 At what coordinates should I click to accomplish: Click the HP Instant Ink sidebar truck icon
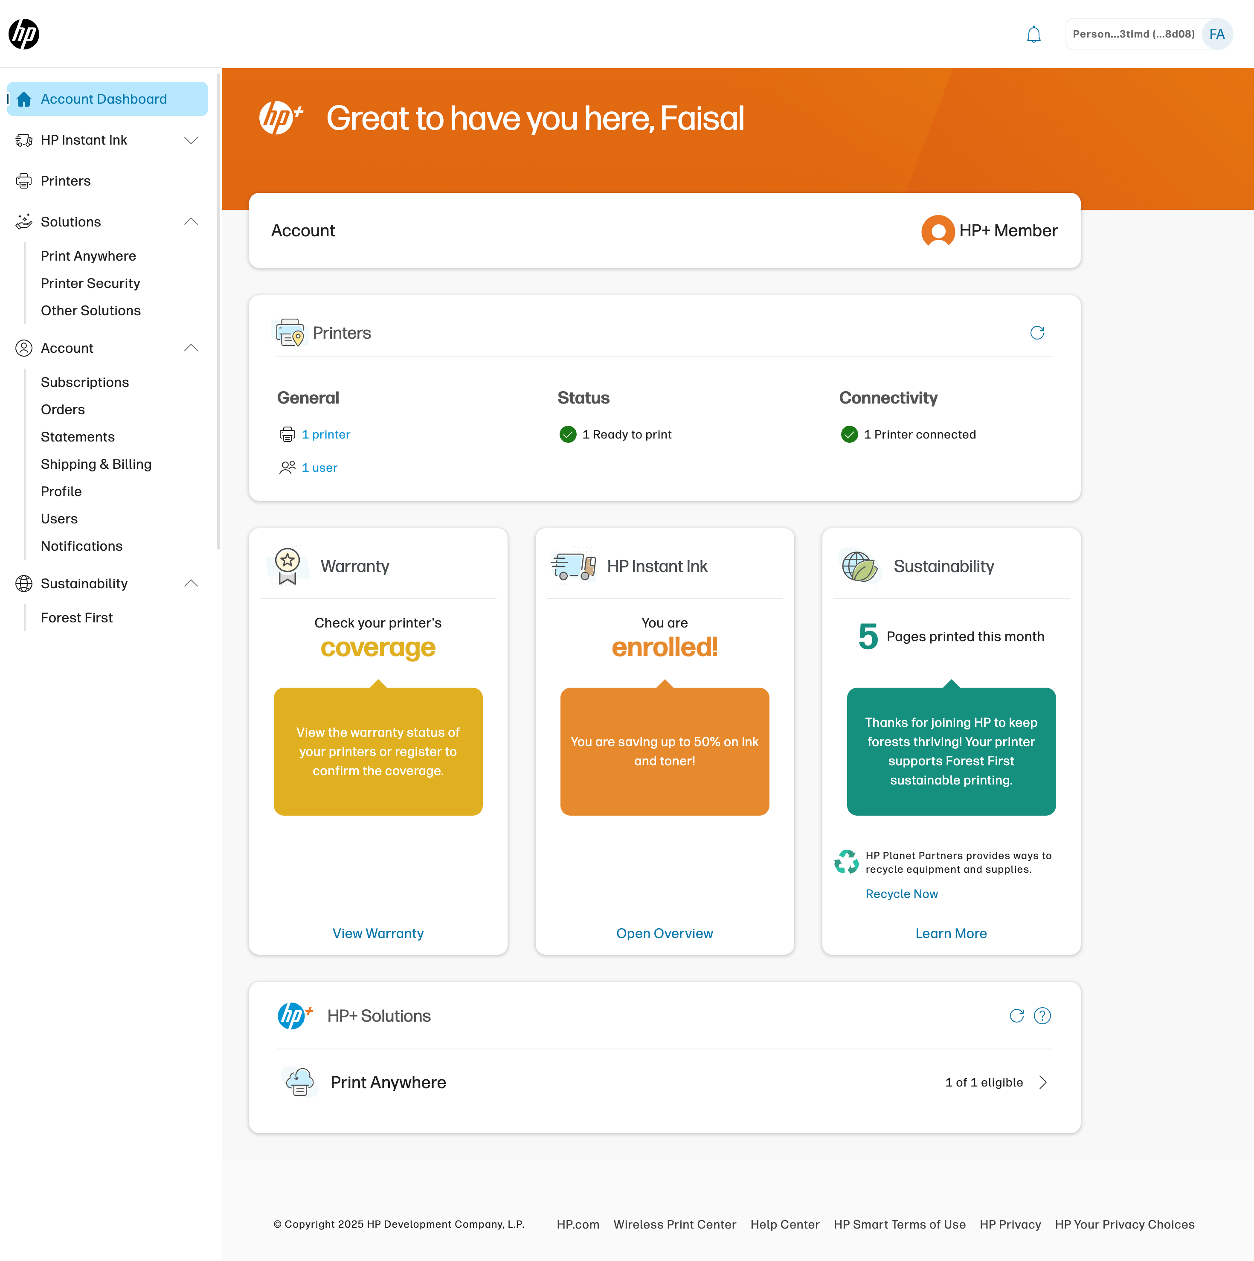(24, 140)
